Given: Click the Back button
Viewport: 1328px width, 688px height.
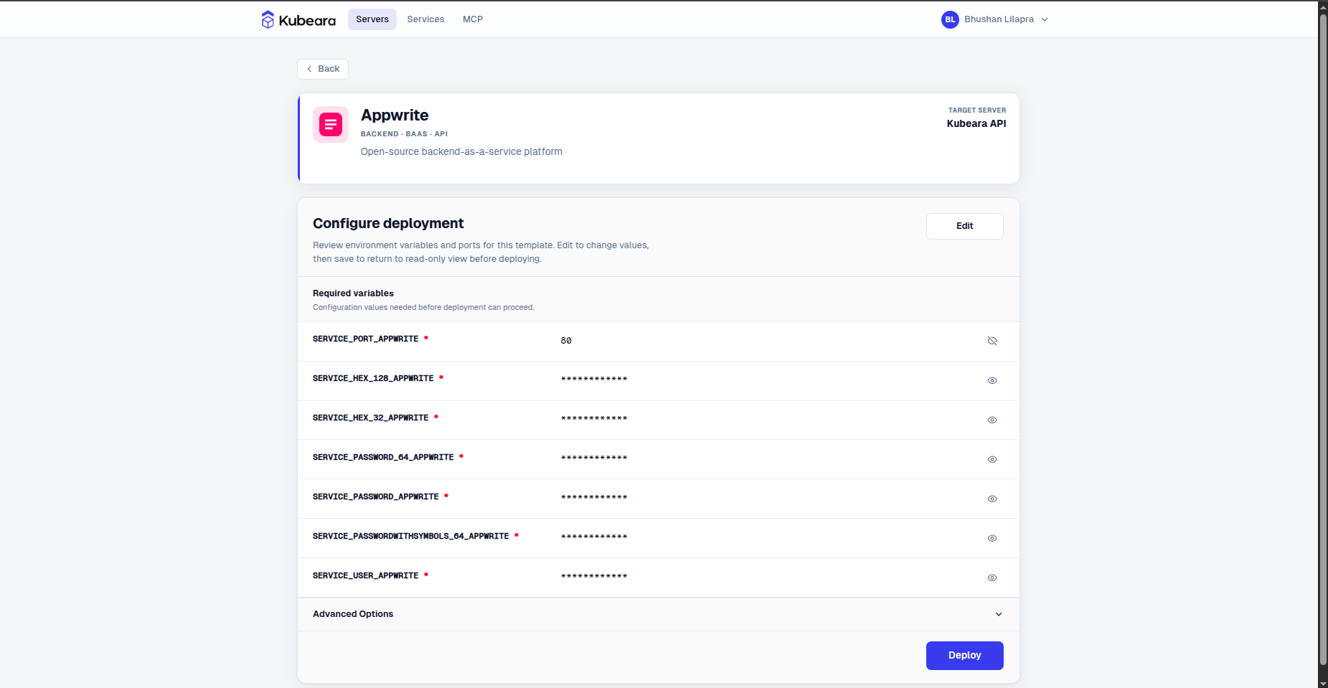Looking at the screenshot, I should point(323,69).
